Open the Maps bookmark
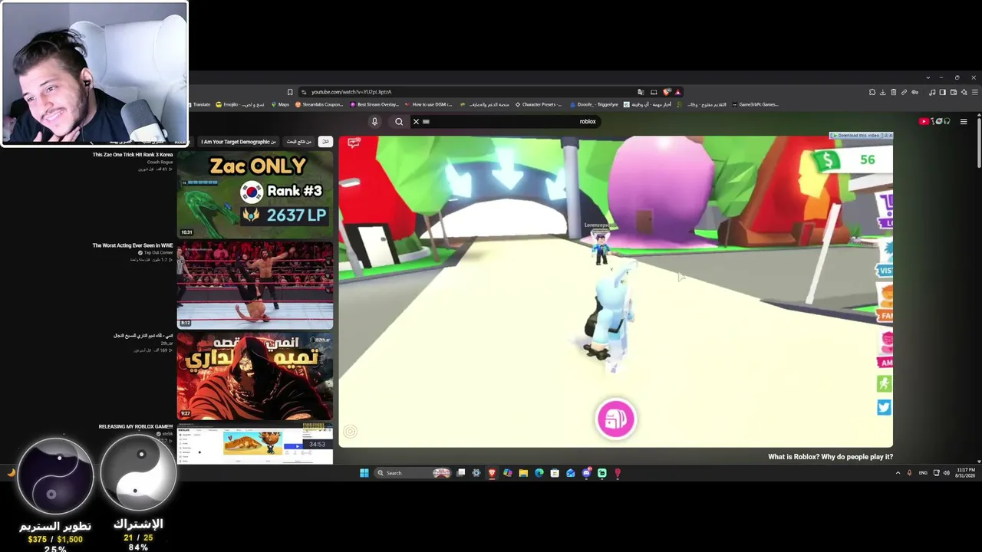The height and width of the screenshot is (552, 982). coord(280,104)
